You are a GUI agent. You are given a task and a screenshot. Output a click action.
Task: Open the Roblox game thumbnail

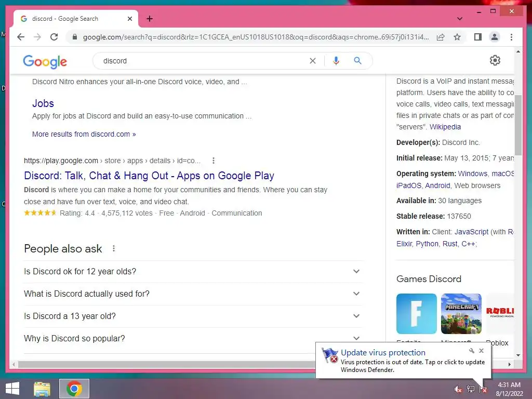(500, 314)
